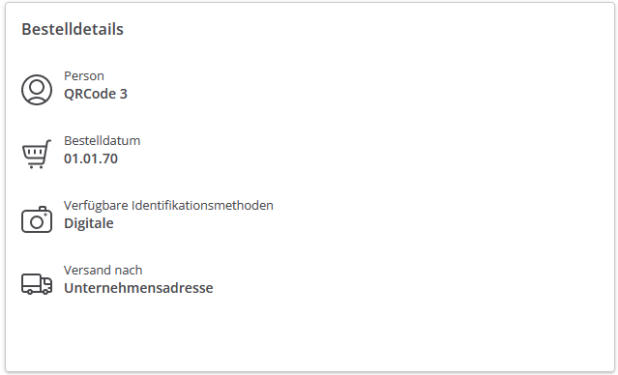Viewport: 618px width, 375px height.
Task: Select the Digitale value text
Action: [x=89, y=223]
